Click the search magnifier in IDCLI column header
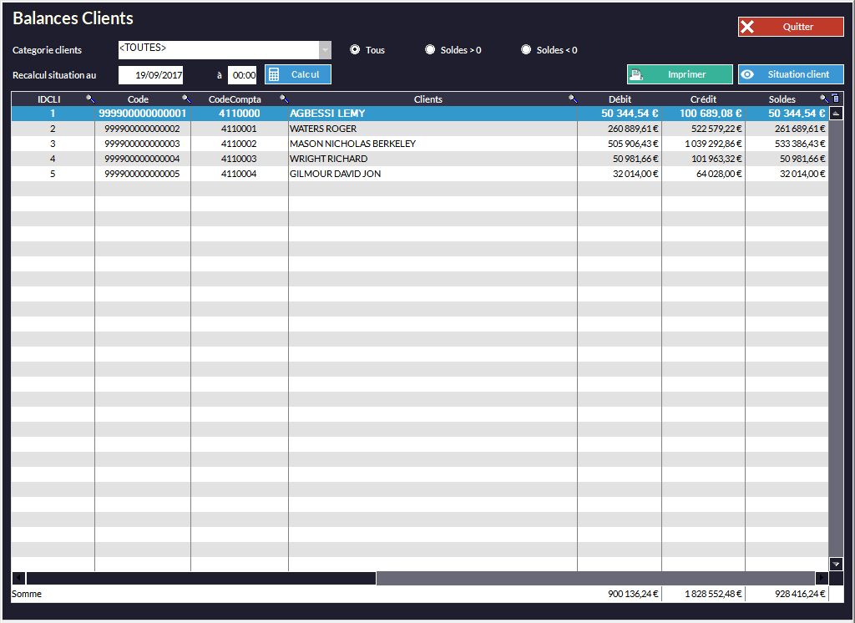This screenshot has width=855, height=623. 90,99
